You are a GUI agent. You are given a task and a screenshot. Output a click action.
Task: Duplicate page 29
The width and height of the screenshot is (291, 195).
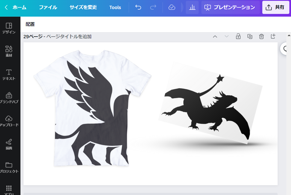coord(250,36)
